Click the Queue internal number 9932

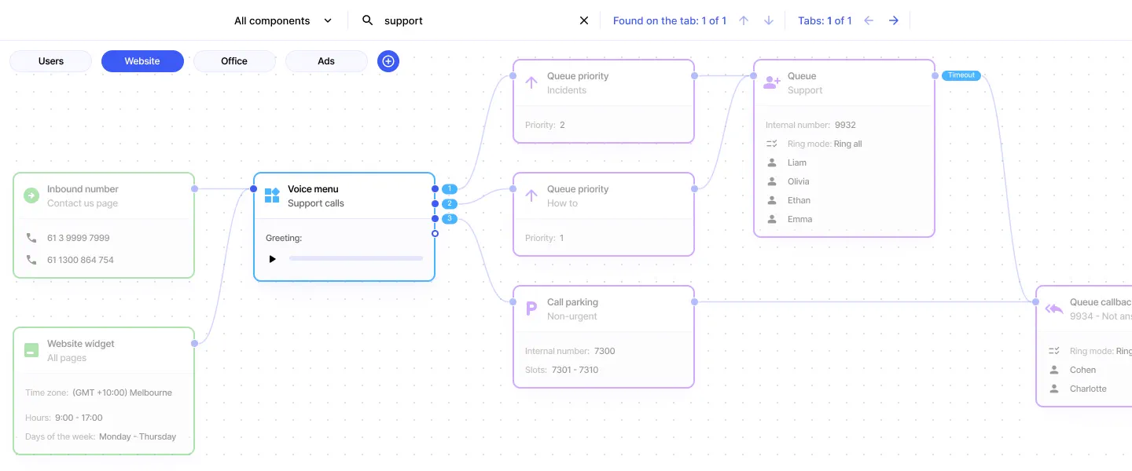point(845,125)
